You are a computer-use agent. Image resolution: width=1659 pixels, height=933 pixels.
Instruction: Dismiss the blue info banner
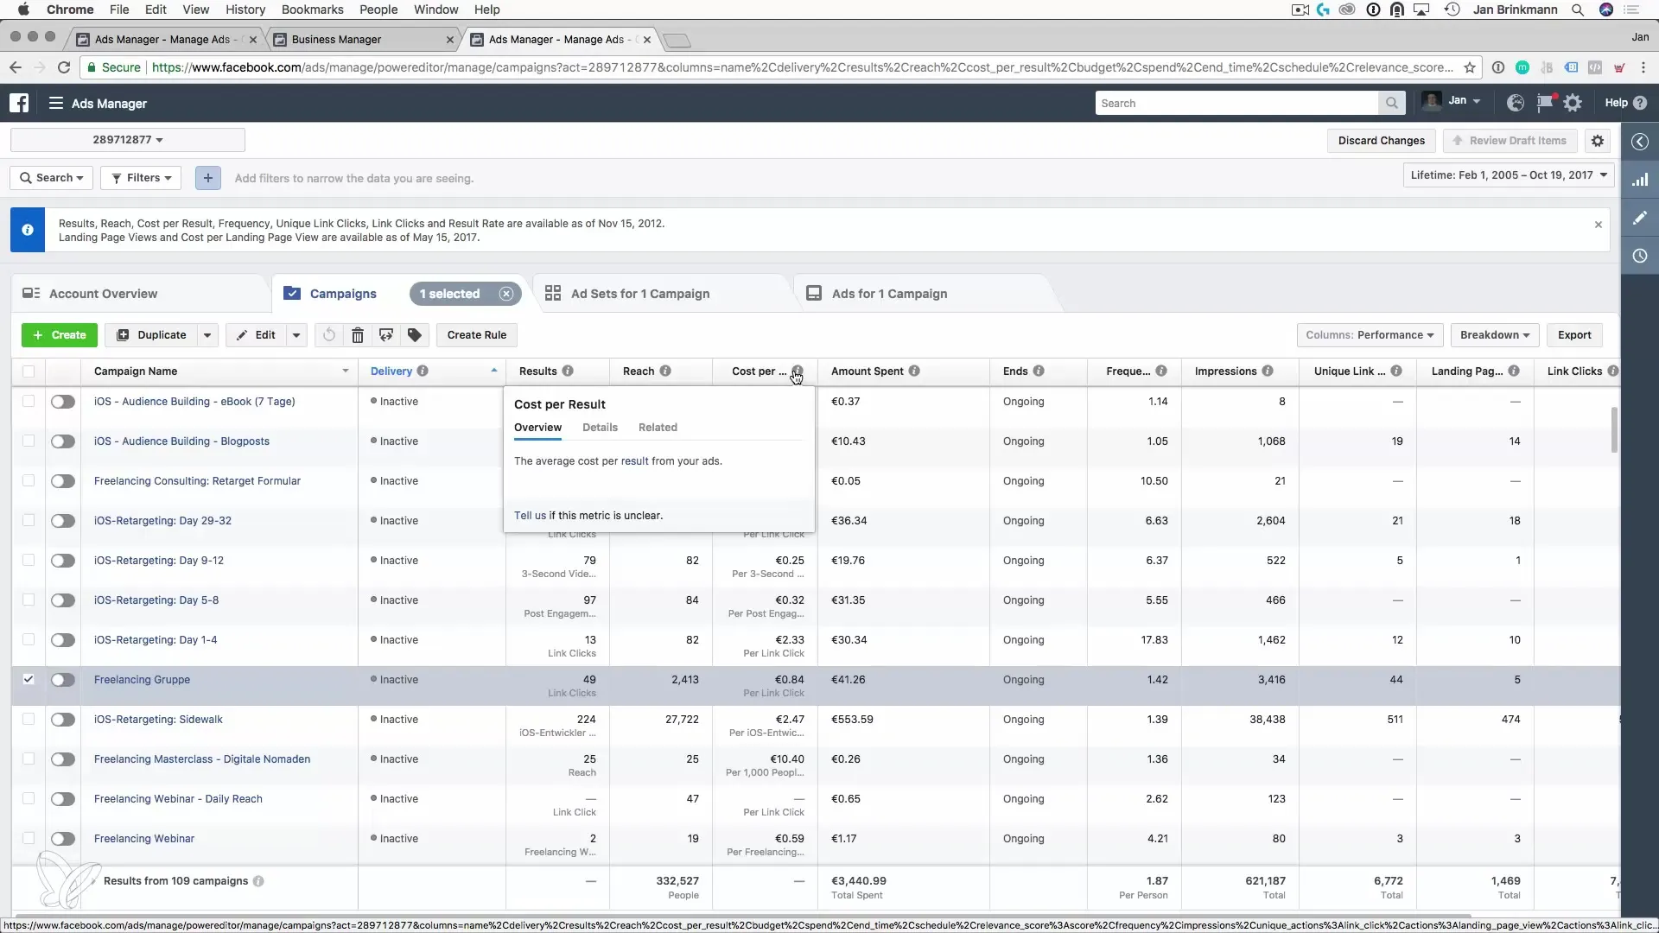tap(1599, 225)
